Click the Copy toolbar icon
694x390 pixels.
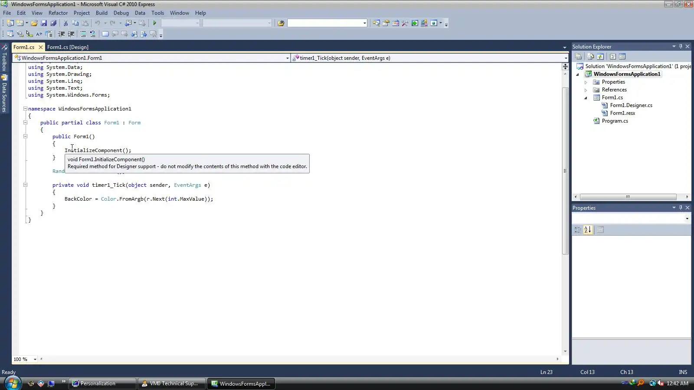click(x=75, y=23)
